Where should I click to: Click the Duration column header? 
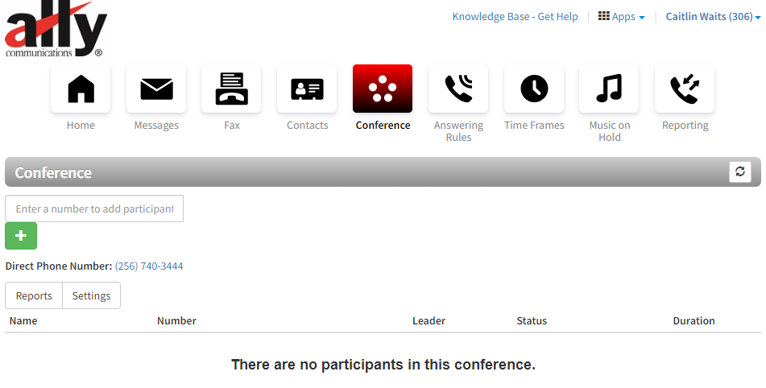point(694,320)
